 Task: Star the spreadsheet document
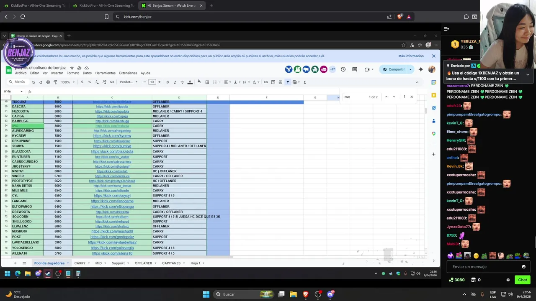(72, 68)
